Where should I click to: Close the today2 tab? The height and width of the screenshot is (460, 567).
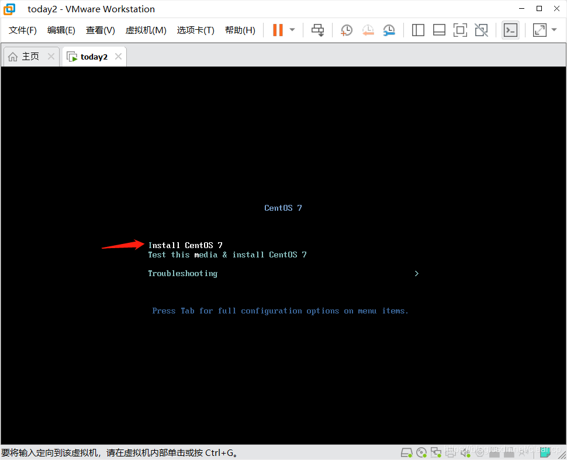click(118, 56)
